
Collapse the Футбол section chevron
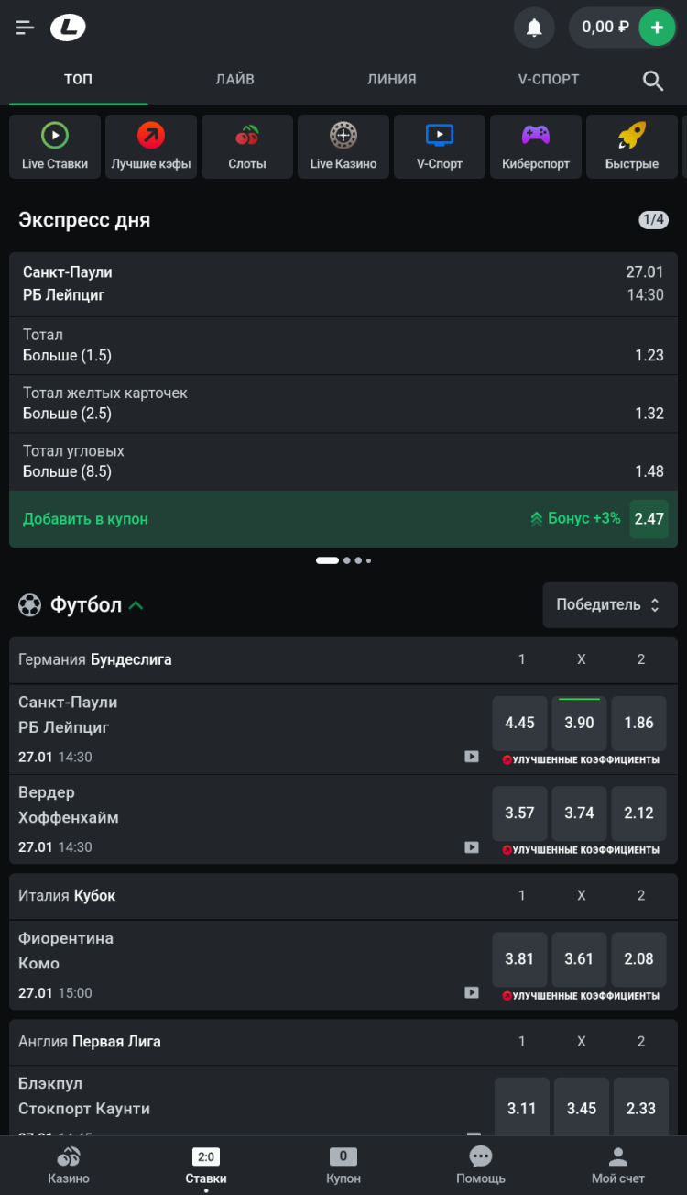[136, 605]
